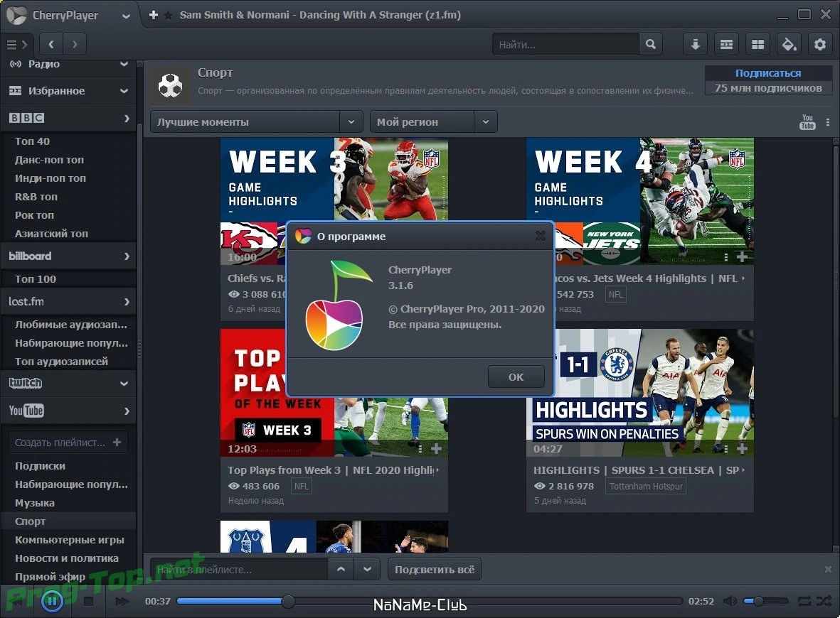
Task: Click Найти в плейлисте field
Action: click(239, 570)
